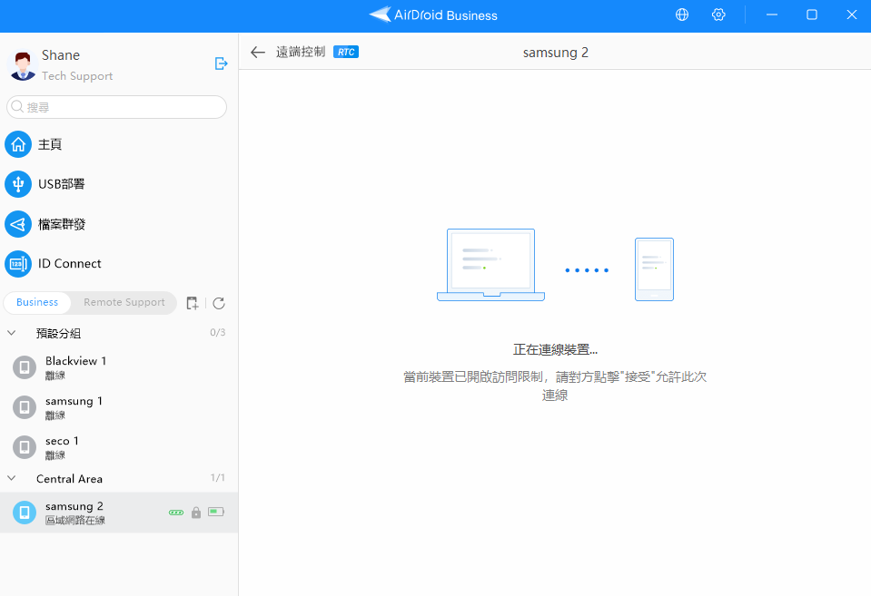Click the name Shane
Image resolution: width=871 pixels, height=596 pixels.
61,55
